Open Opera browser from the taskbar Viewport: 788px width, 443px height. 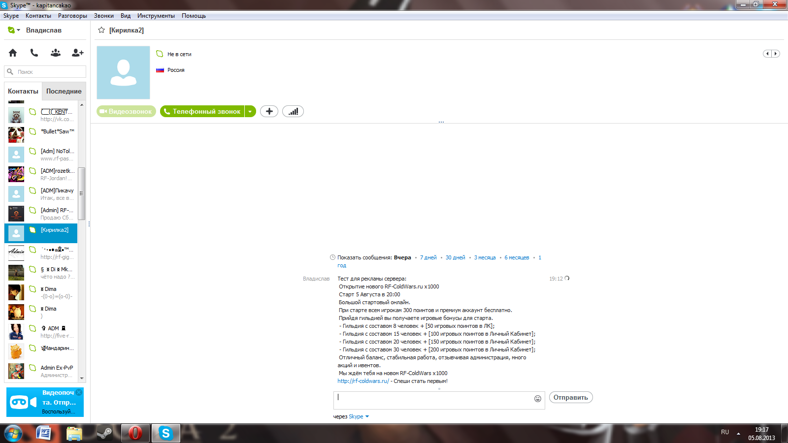click(x=135, y=433)
